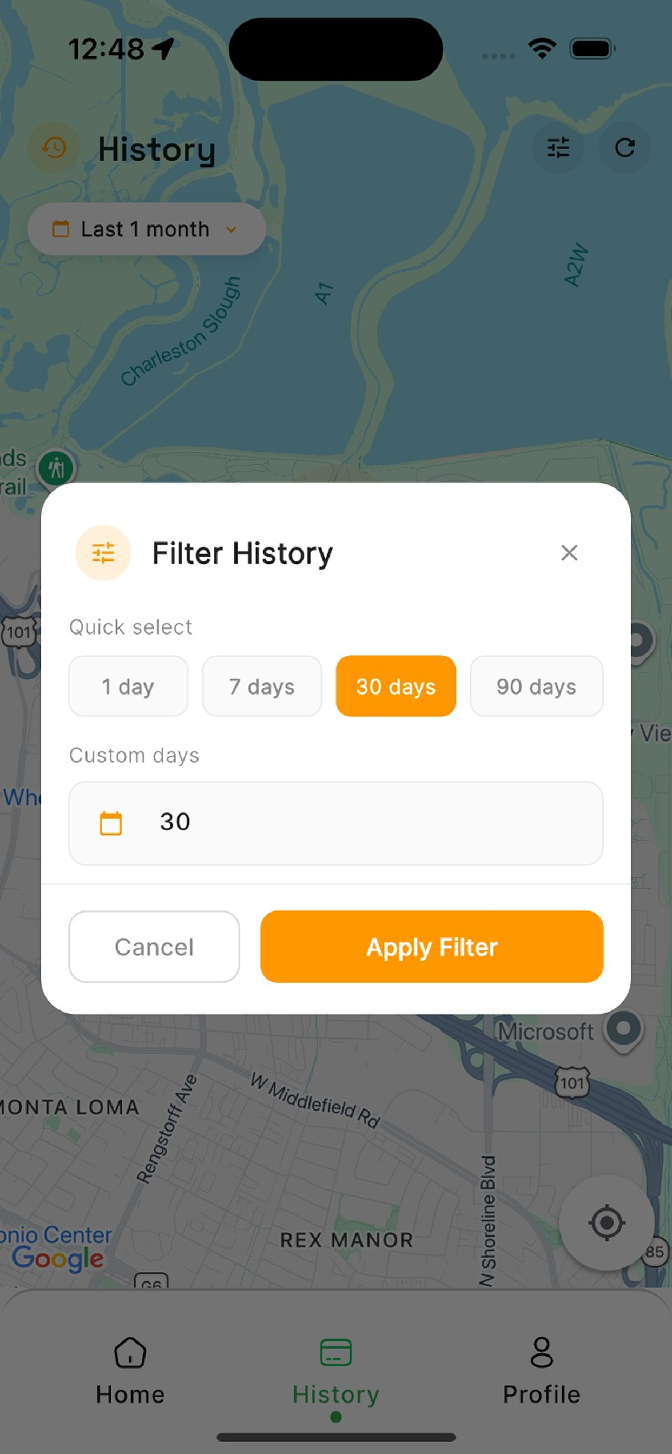Click the orange filter icon beside Filter History
This screenshot has width=672, height=1454.
coord(103,553)
